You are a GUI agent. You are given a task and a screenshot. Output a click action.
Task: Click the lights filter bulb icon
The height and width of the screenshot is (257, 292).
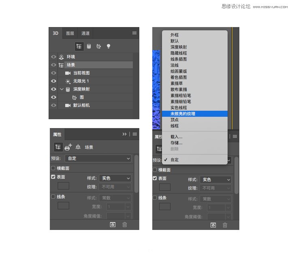pyautogui.click(x=108, y=46)
